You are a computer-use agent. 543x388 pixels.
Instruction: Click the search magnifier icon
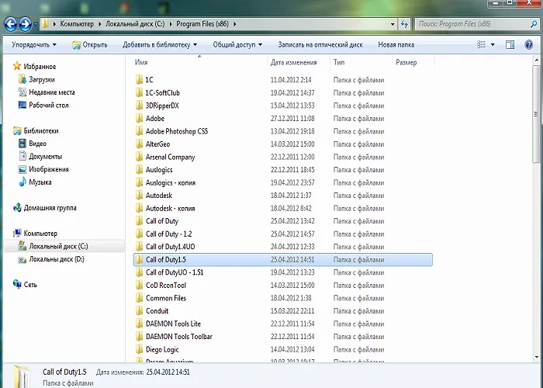[x=534, y=24]
